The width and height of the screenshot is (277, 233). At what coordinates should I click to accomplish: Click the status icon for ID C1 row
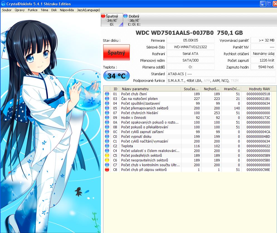107,141
